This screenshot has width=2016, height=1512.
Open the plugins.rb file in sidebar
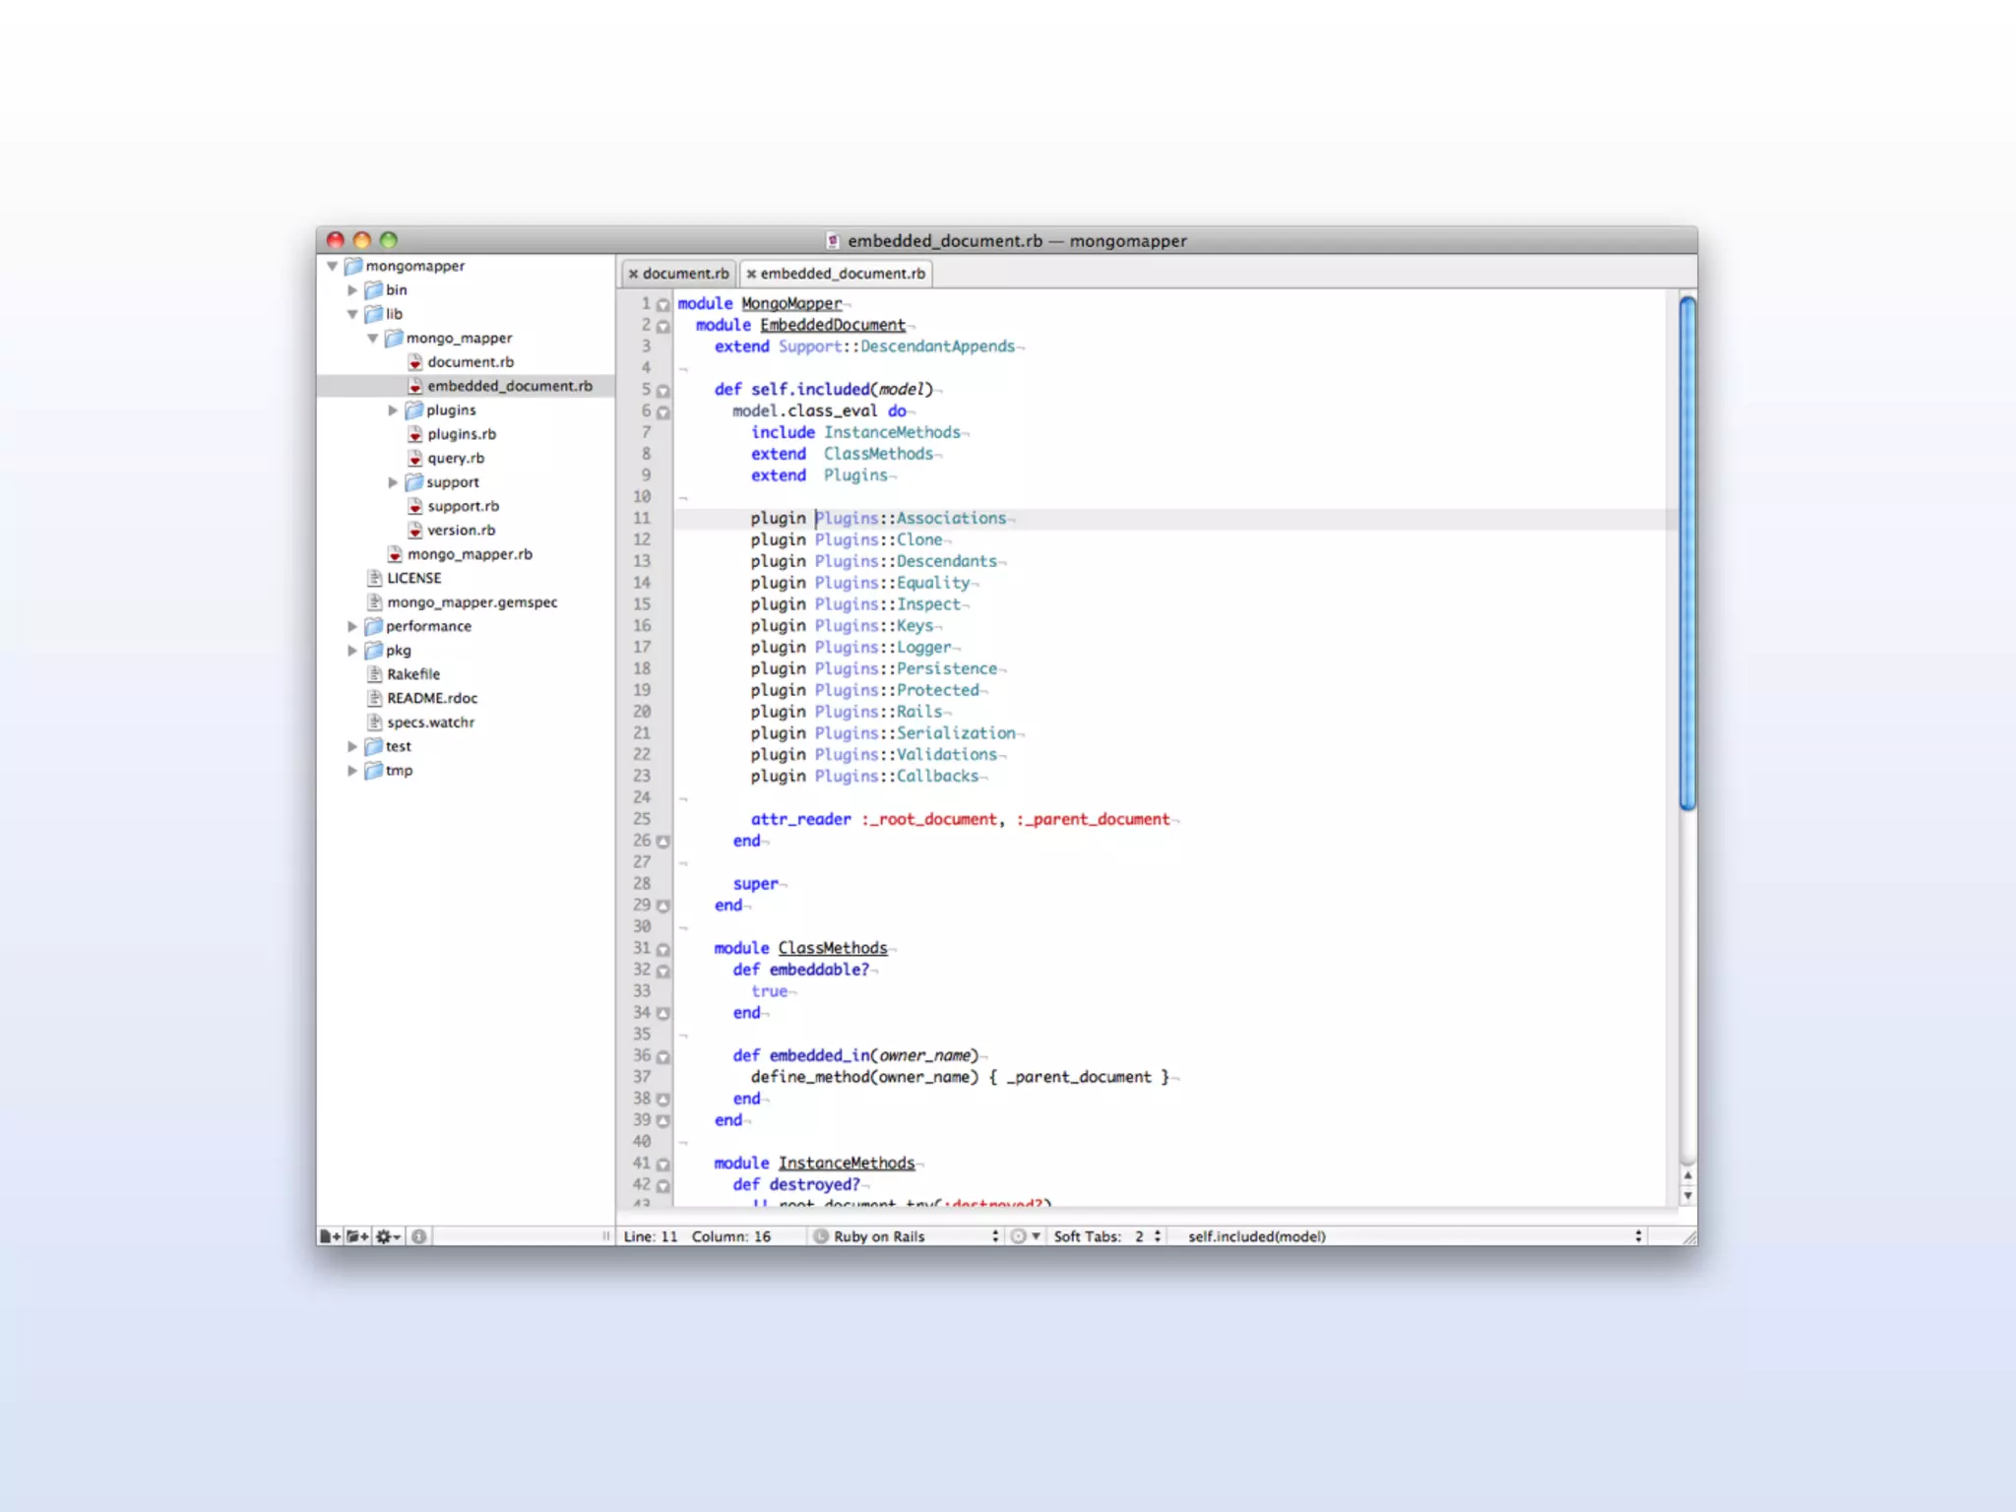(461, 434)
